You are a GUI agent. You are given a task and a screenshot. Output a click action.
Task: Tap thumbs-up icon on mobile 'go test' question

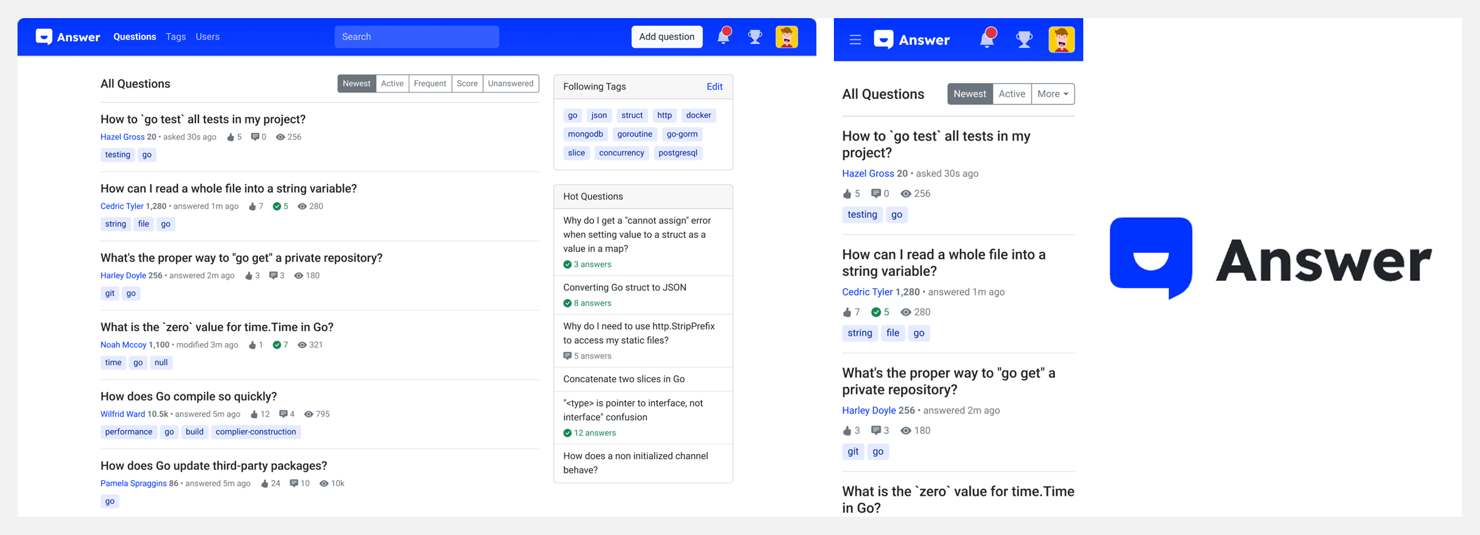[847, 194]
